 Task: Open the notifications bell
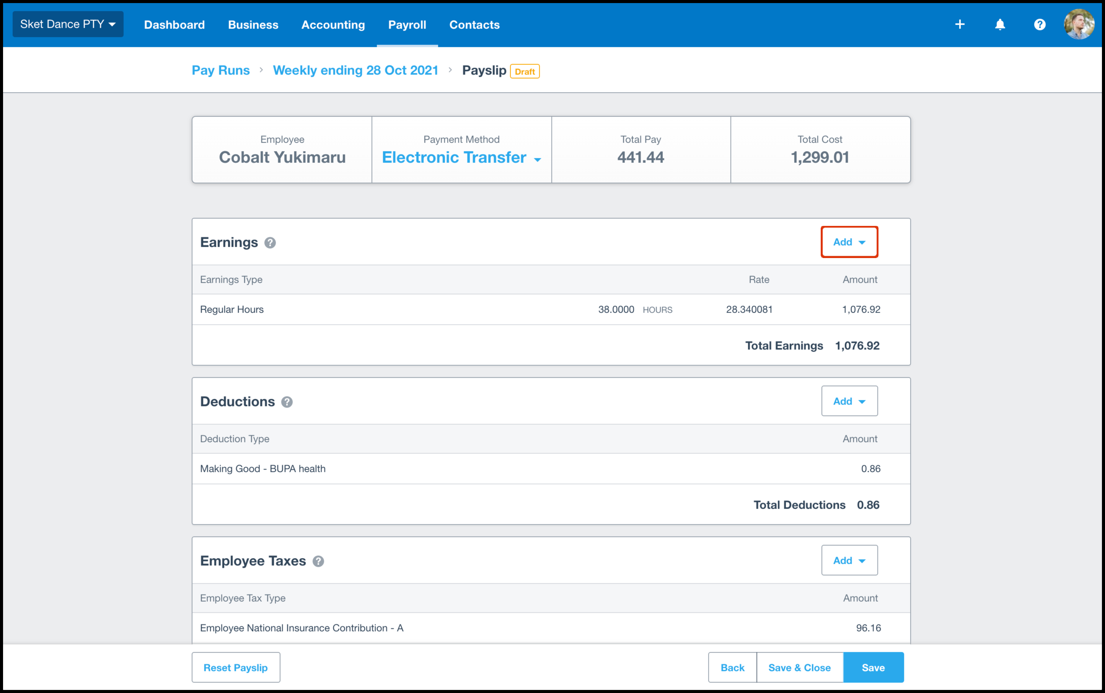tap(1000, 25)
